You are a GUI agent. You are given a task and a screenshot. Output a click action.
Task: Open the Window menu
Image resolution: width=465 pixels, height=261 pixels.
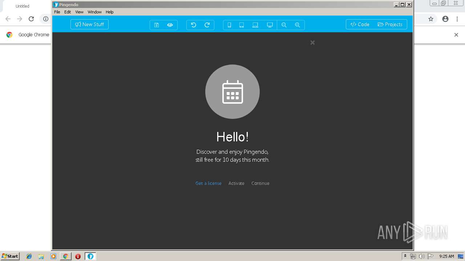point(94,12)
